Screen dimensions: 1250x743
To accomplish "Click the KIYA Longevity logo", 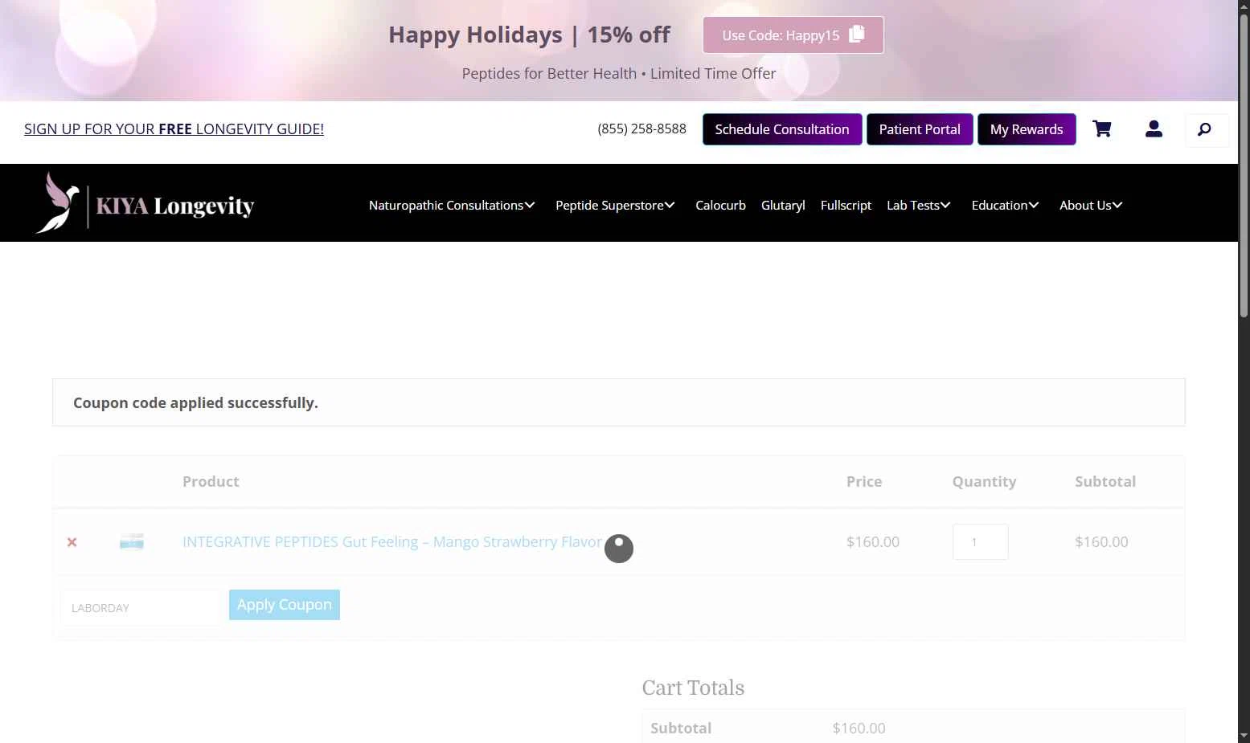I will point(145,203).
